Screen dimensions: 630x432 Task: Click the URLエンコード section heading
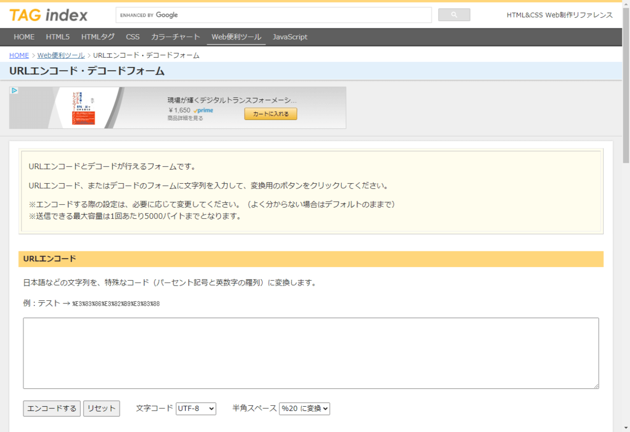point(50,259)
